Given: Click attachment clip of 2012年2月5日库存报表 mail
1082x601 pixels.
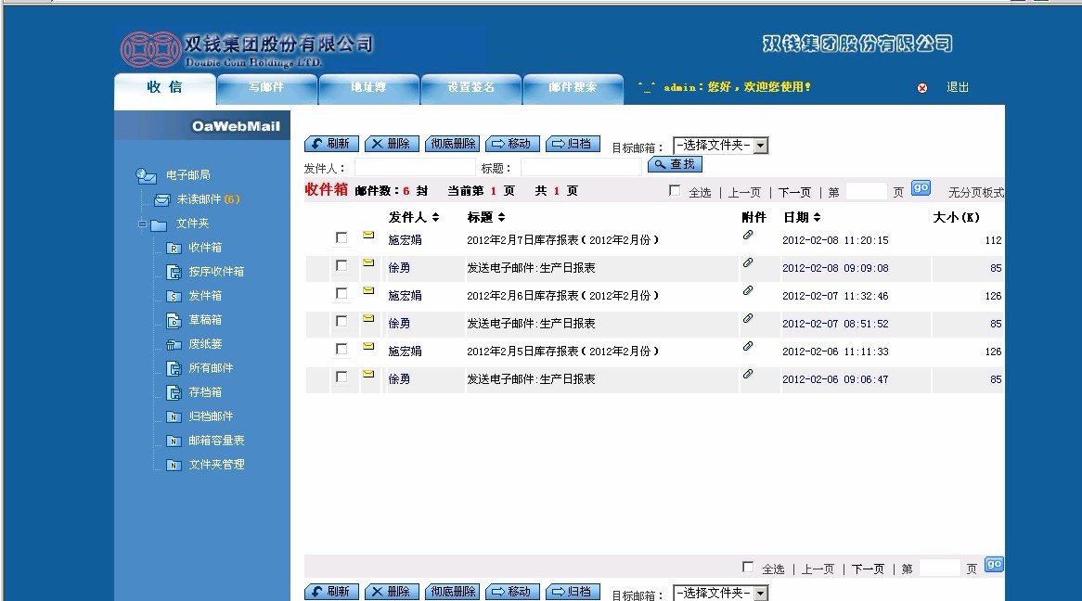Looking at the screenshot, I should tap(747, 346).
